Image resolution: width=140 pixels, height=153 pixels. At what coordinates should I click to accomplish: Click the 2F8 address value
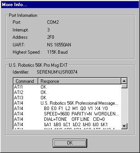(x=50, y=37)
